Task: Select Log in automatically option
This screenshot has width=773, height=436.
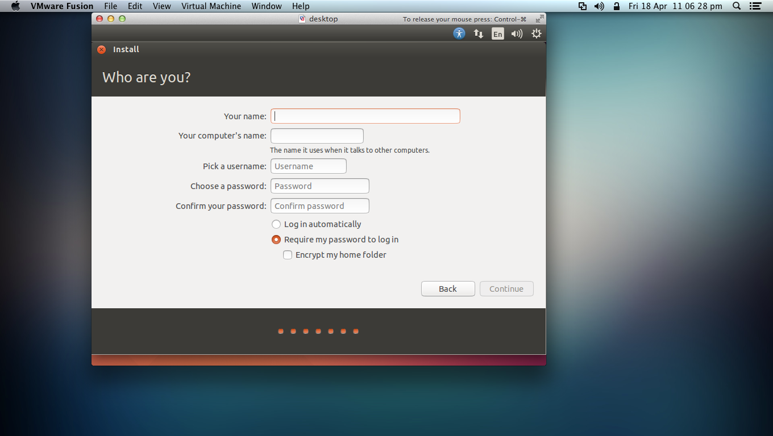Action: click(x=276, y=224)
